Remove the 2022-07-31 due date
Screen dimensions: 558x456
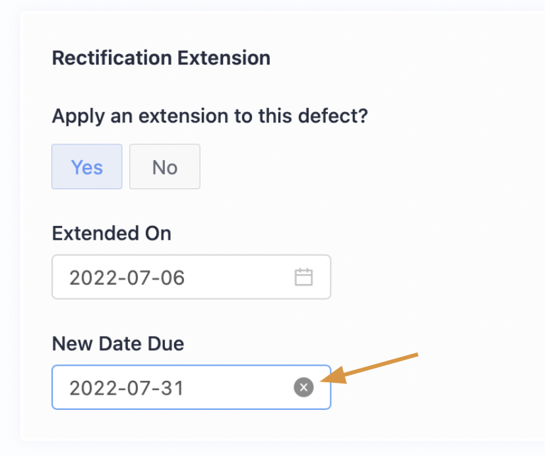point(303,387)
